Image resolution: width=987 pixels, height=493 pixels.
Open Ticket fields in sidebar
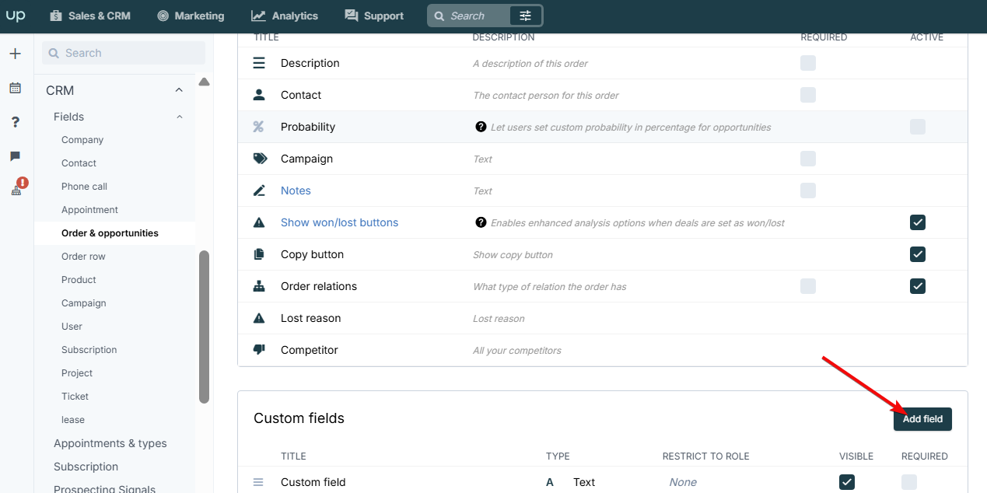[75, 397]
